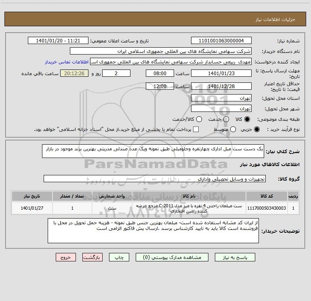Click product code 1117000503430003 cell
Screen dimensions: 311x301
pyautogui.click(x=267, y=208)
